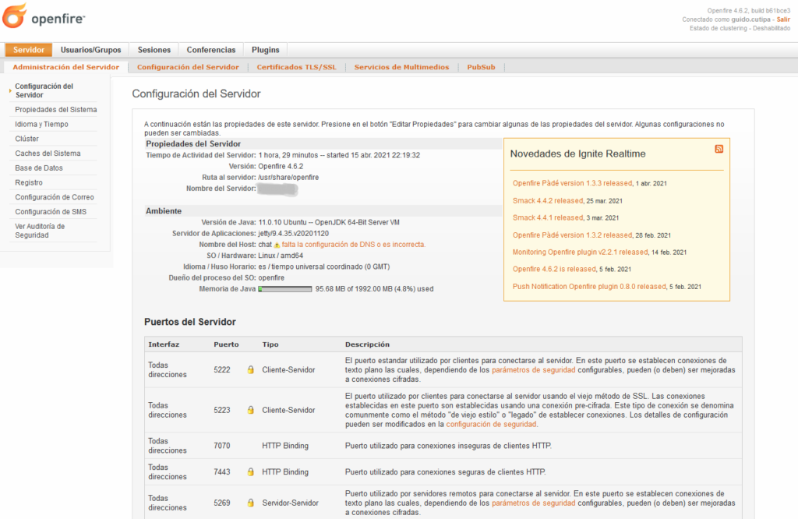The image size is (798, 519).
Task: Click the Java memory usage bar
Action: pyautogui.click(x=285, y=289)
